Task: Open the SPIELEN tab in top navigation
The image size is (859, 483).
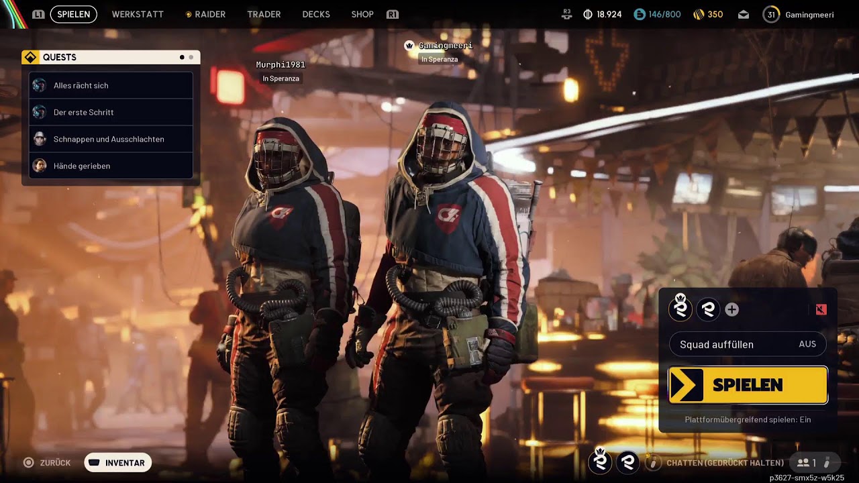Action: (x=74, y=14)
